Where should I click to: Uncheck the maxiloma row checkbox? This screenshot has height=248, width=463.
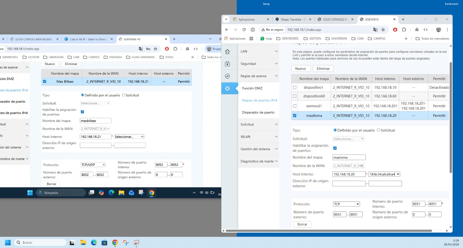click(295, 116)
